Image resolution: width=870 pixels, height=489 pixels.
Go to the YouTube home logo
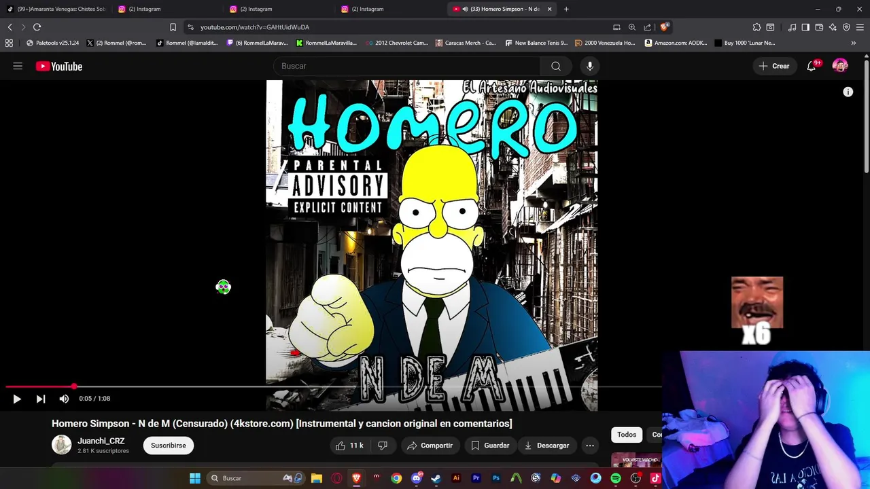tap(59, 66)
